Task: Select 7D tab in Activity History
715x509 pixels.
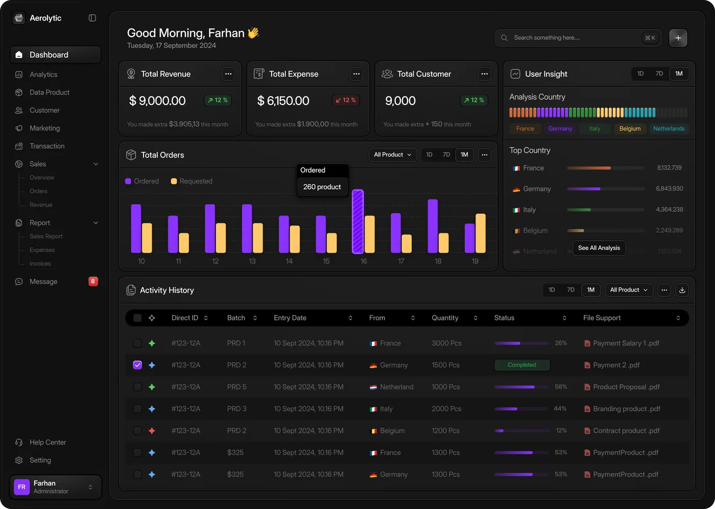Action: (x=571, y=290)
